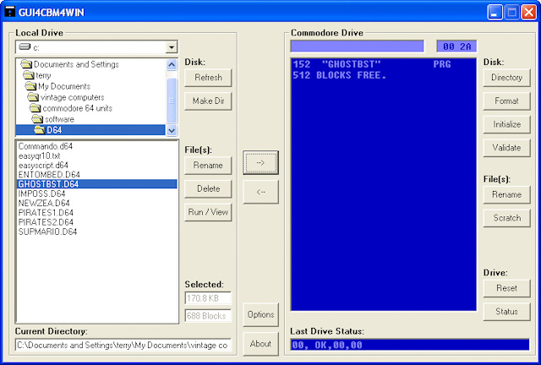Click the Current Directory path field
Screen dimensions: 541x365
coord(123,345)
